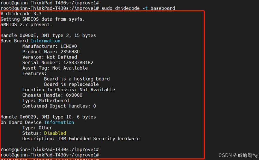Click the 'Base Board Information' heading
Viewport: 259px width, 160px height.
coord(31,41)
